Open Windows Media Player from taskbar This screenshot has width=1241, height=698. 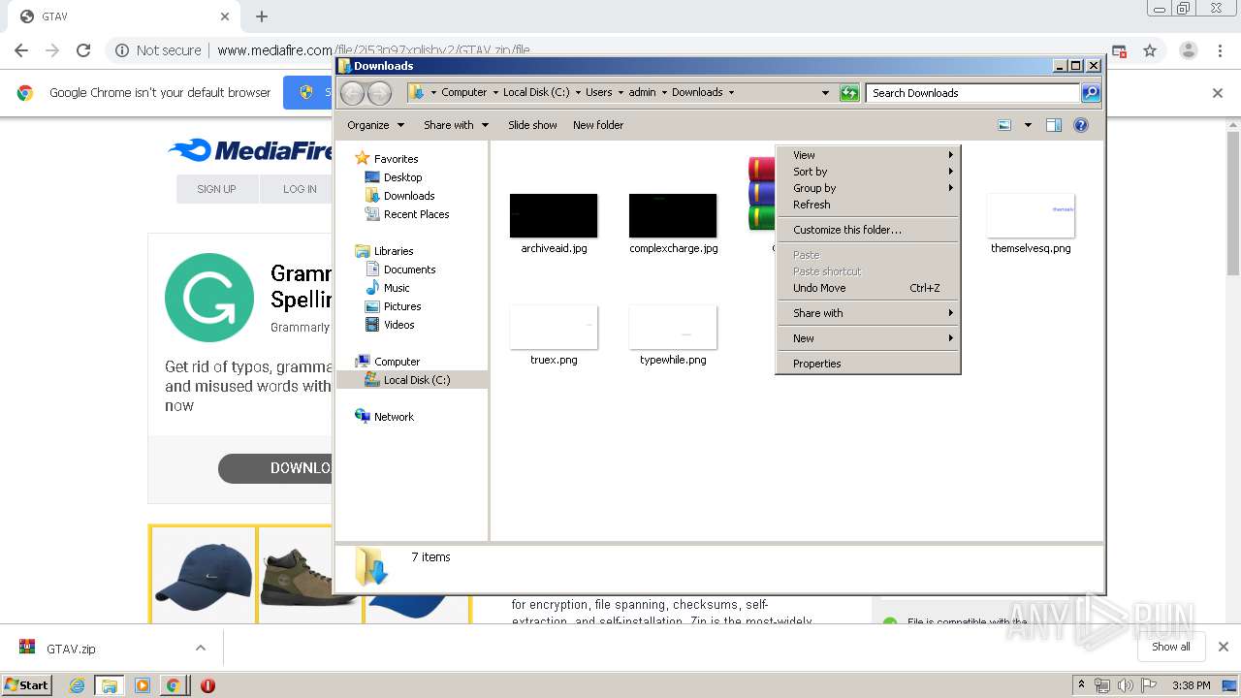(142, 685)
